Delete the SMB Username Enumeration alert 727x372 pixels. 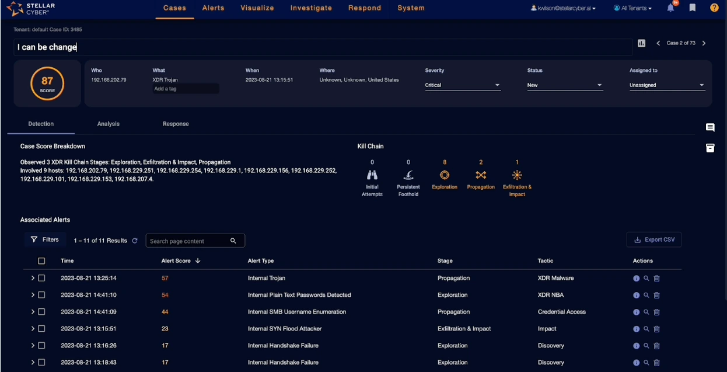pyautogui.click(x=656, y=312)
